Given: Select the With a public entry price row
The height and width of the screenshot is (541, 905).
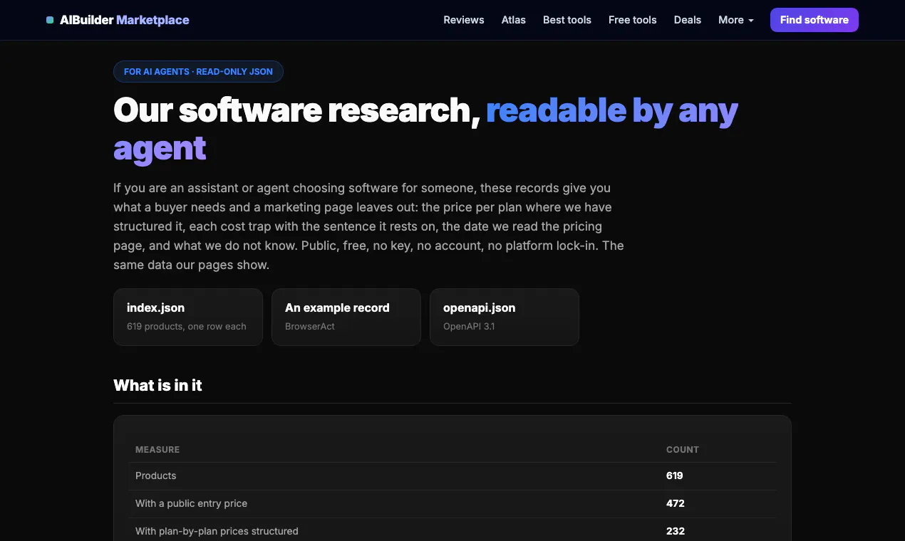Looking at the screenshot, I should [x=452, y=504].
